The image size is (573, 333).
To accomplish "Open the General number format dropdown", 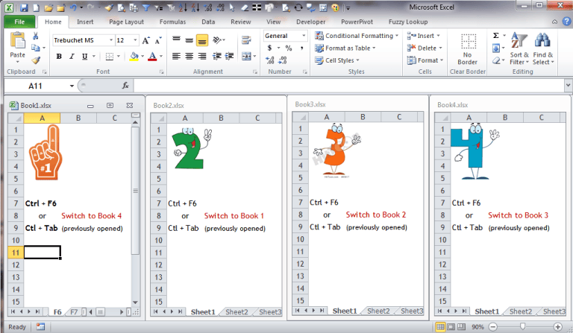I will point(304,36).
